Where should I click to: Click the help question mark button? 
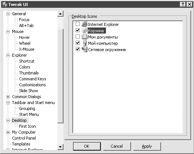coord(183,4)
